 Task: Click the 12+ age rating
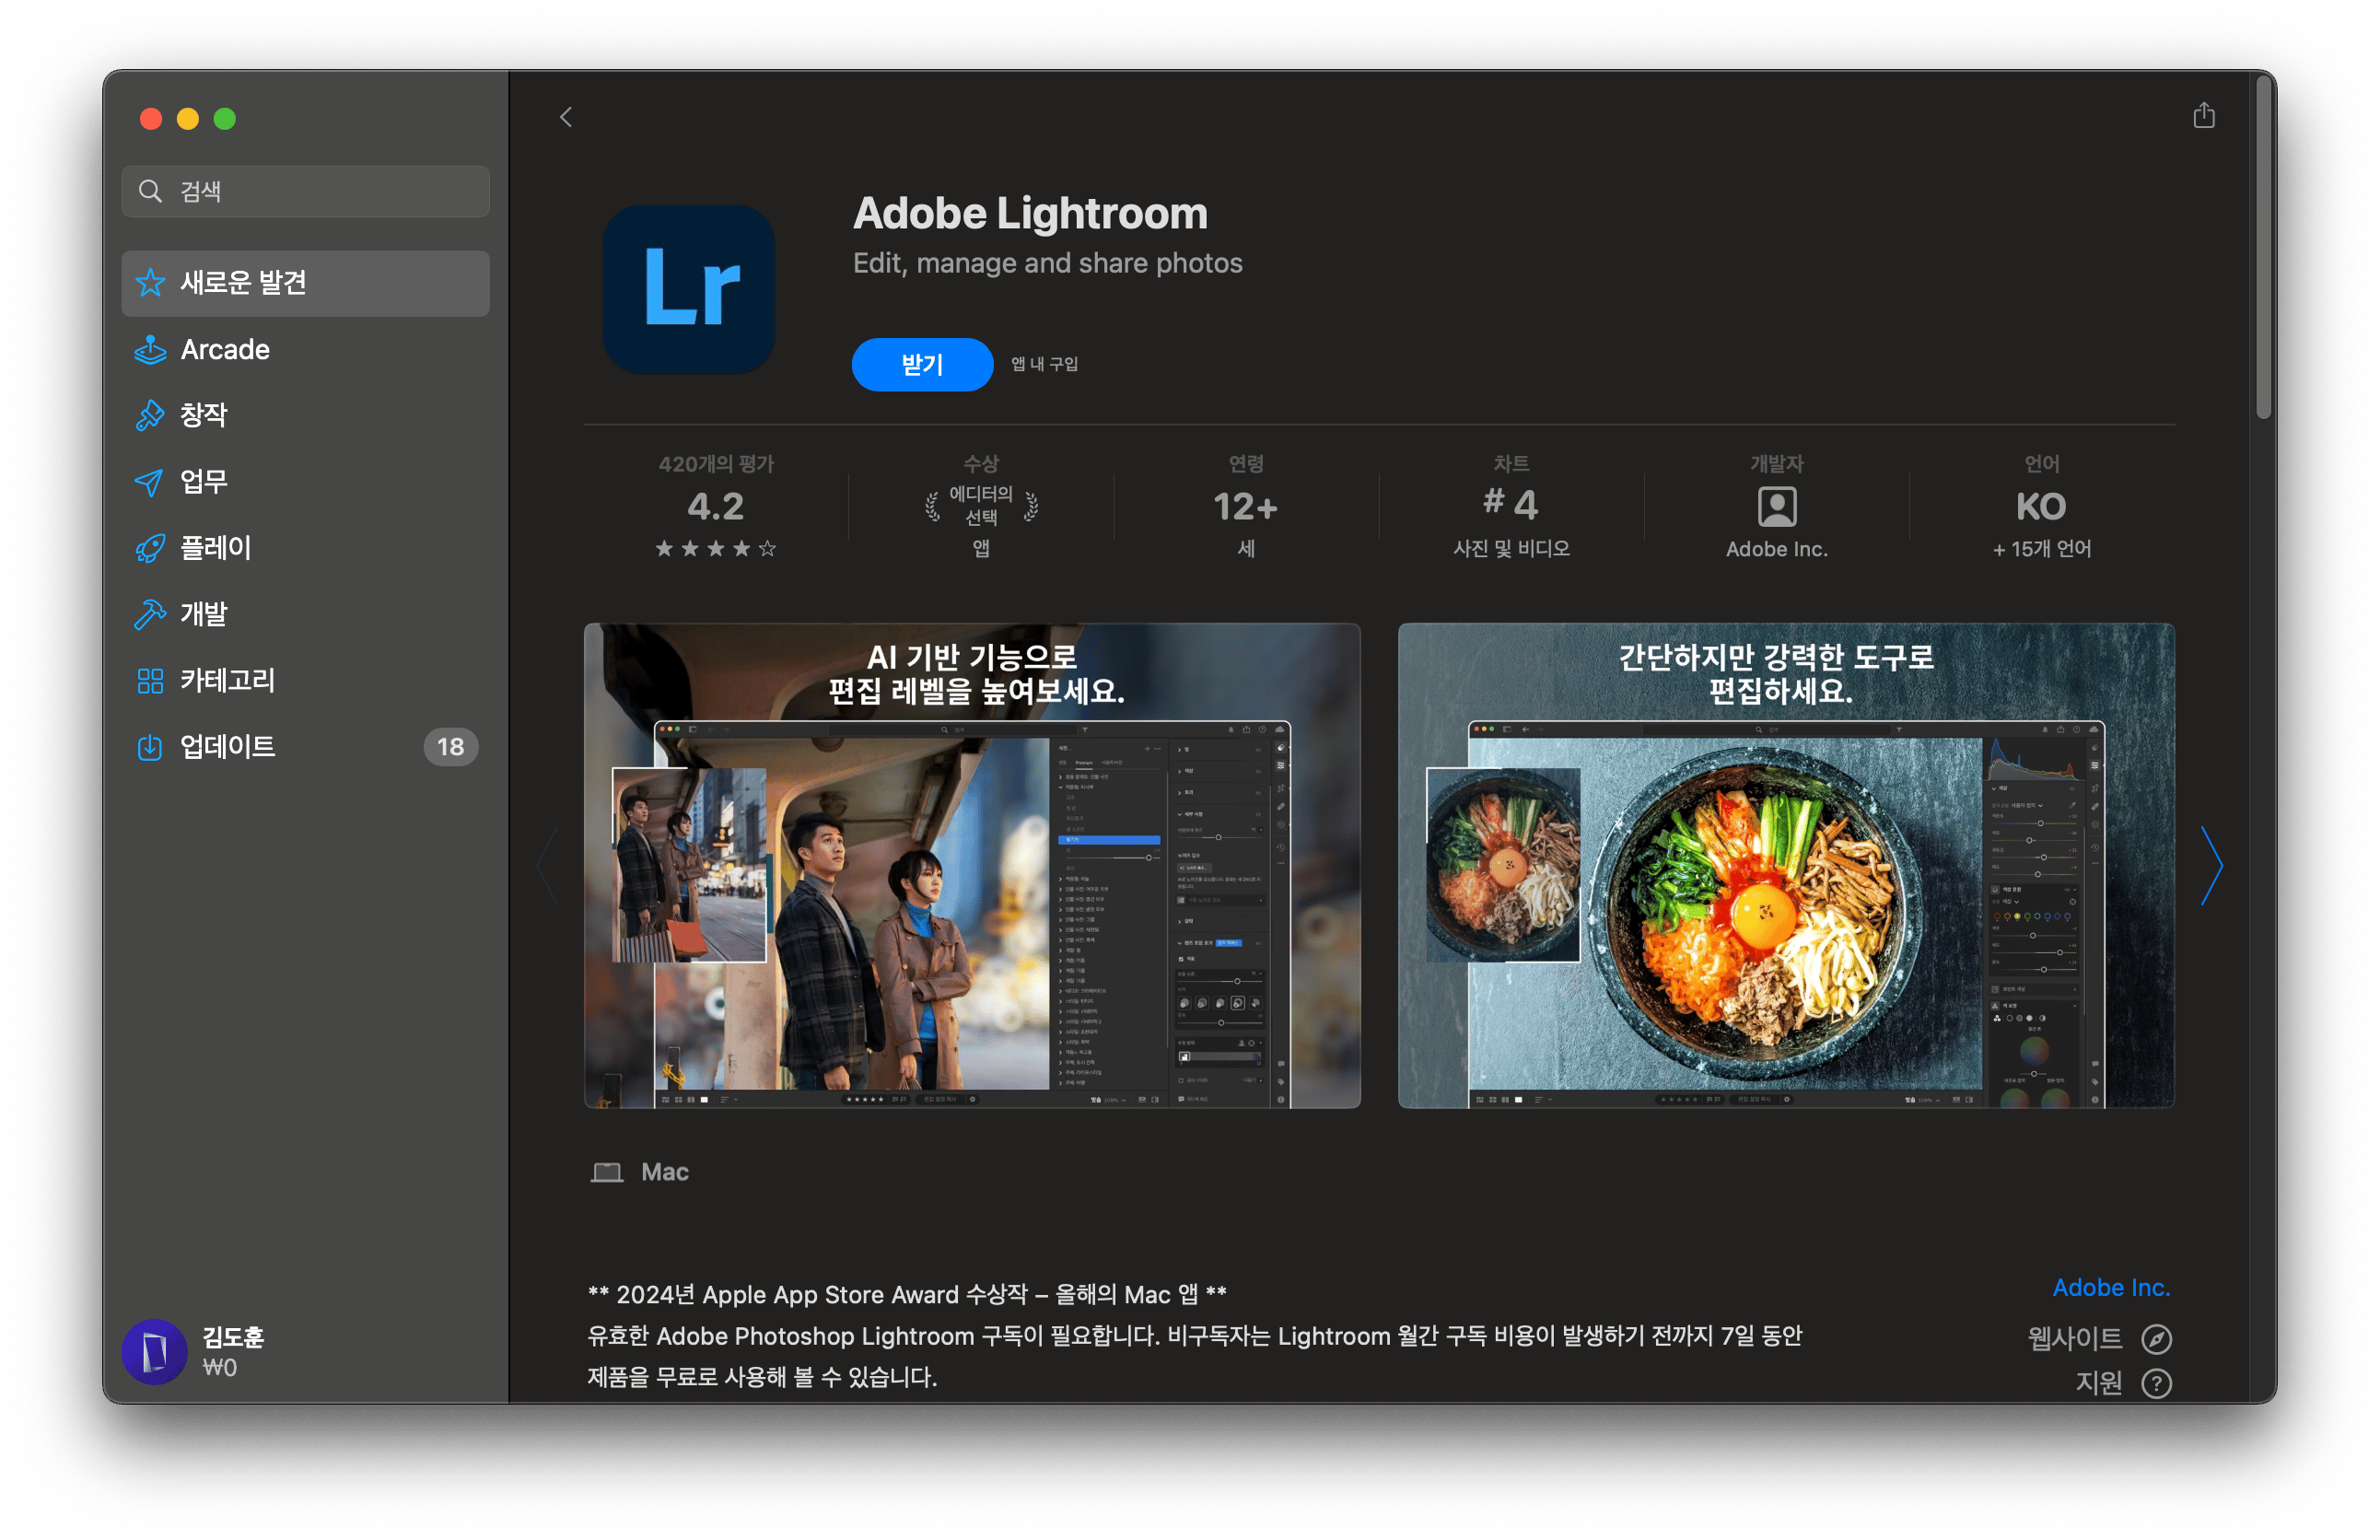pos(1246,507)
